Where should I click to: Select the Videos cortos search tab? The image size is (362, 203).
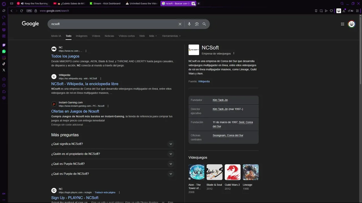(x=127, y=36)
